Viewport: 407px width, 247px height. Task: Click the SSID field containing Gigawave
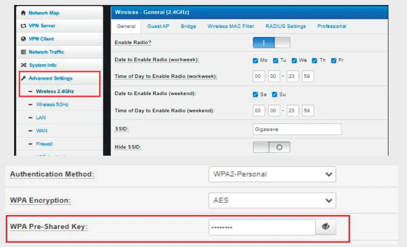click(x=297, y=129)
